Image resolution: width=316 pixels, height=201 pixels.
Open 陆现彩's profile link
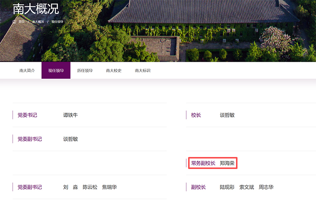tap(227, 187)
